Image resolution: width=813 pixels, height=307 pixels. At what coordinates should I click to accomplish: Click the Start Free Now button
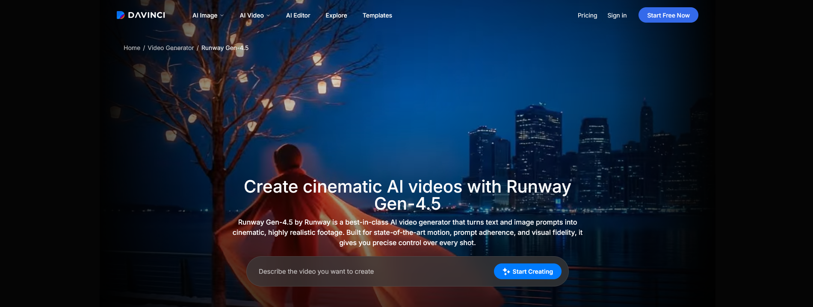coord(668,15)
